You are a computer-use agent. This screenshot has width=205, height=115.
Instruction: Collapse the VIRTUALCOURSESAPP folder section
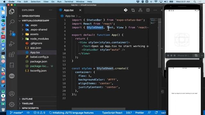[37, 20]
